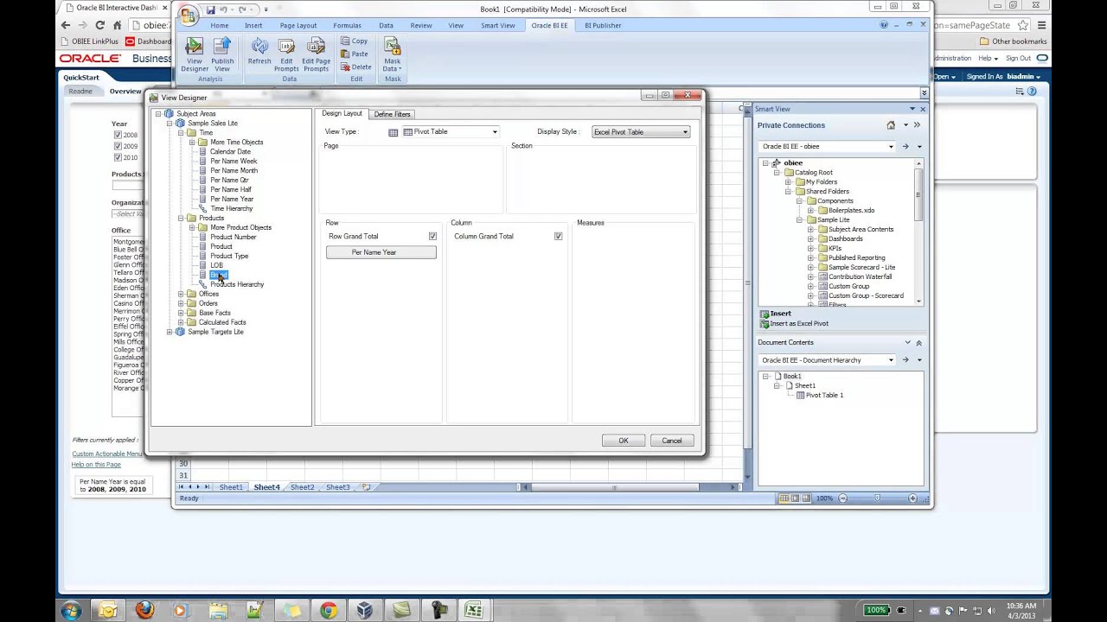Image resolution: width=1107 pixels, height=622 pixels.
Task: Click the Office orb button
Action: point(188,14)
